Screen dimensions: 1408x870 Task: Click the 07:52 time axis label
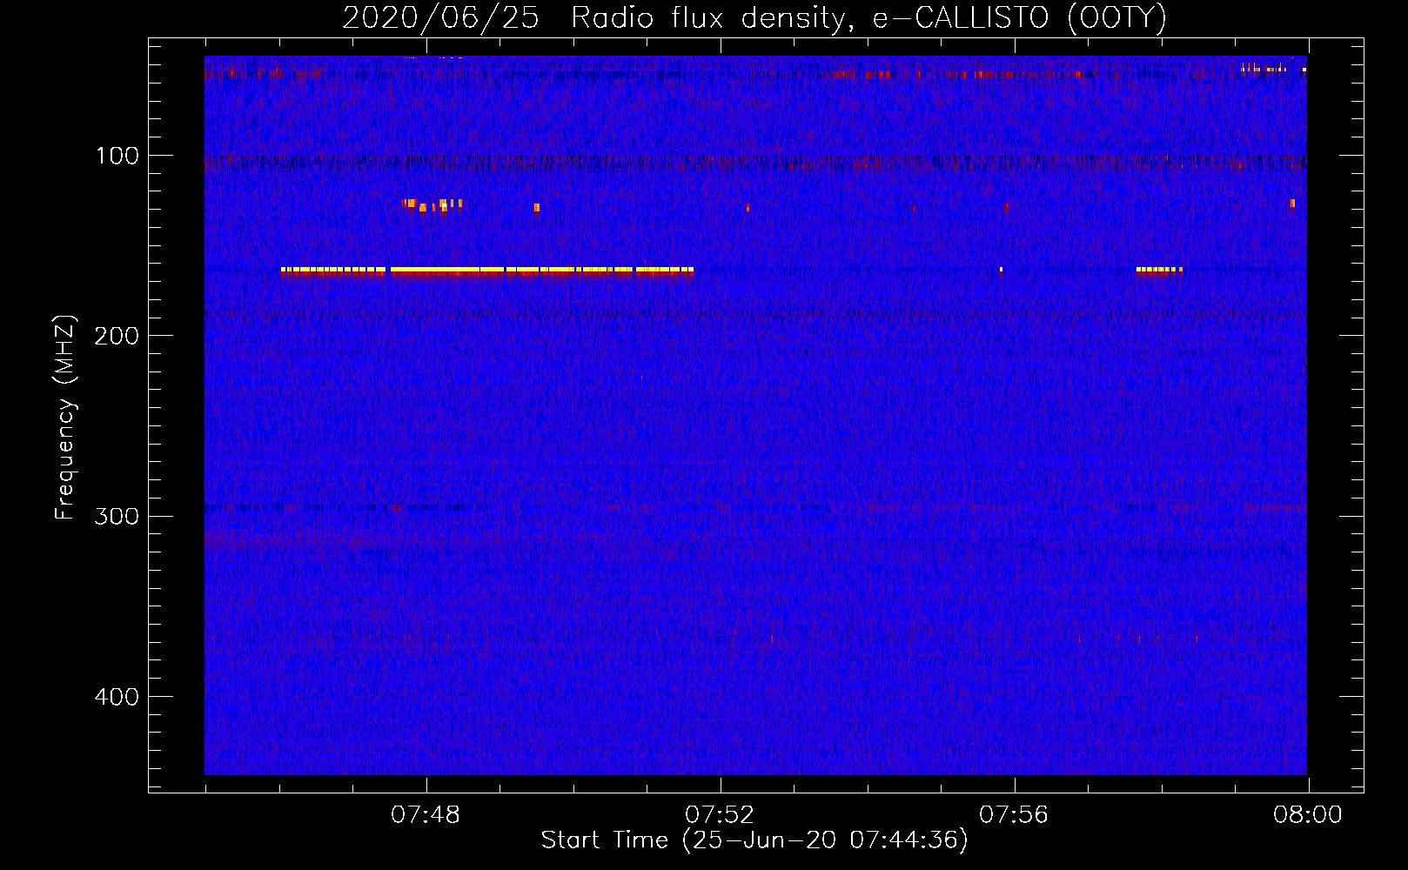tap(720, 815)
